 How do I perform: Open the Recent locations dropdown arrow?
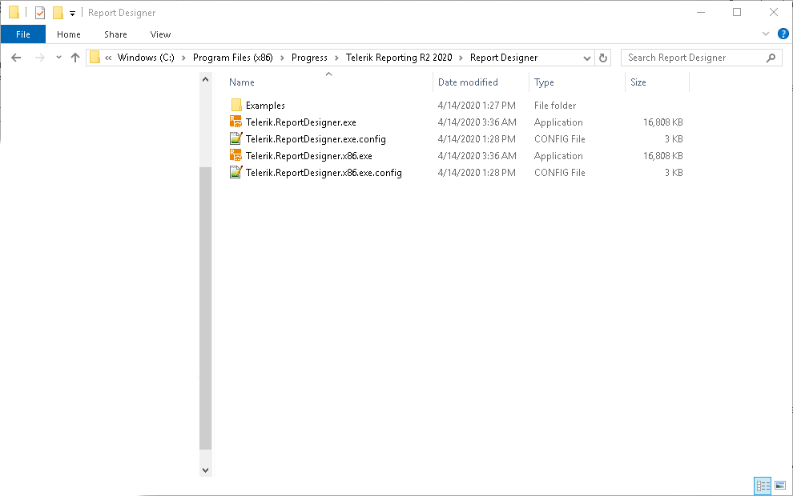[x=58, y=58]
